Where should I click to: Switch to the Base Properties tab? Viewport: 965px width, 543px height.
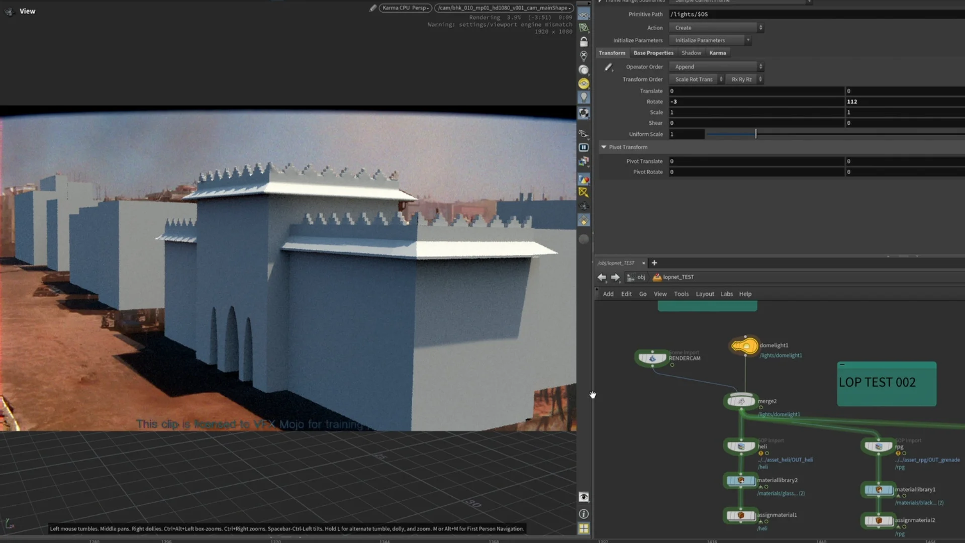pos(653,53)
